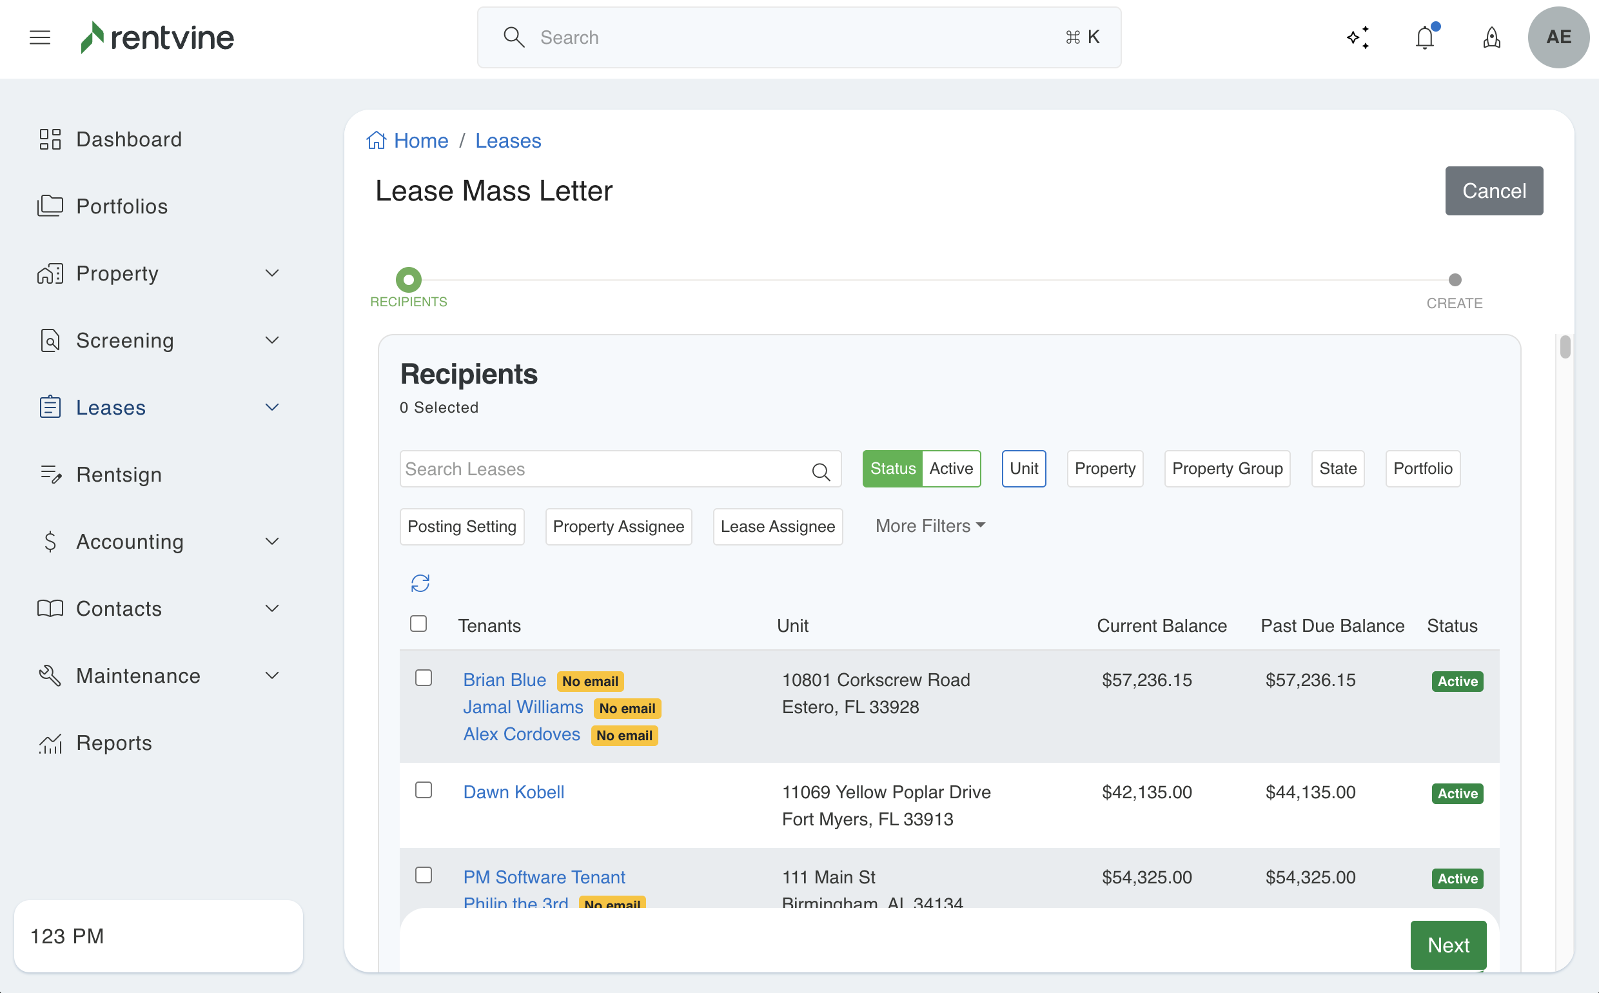Viewport: 1599px width, 993px height.
Task: Click the notifications bell icon
Action: tap(1424, 37)
